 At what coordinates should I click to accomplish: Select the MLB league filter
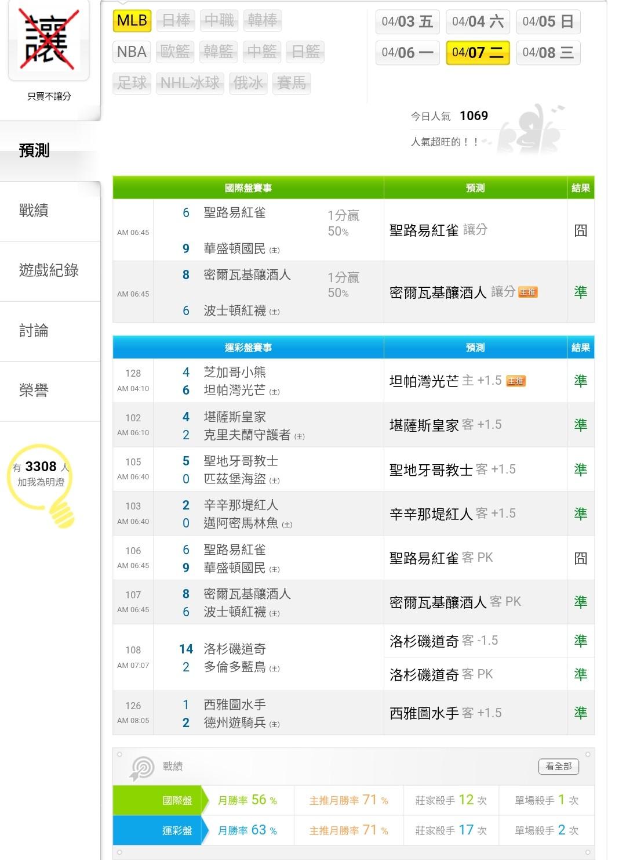tap(132, 21)
